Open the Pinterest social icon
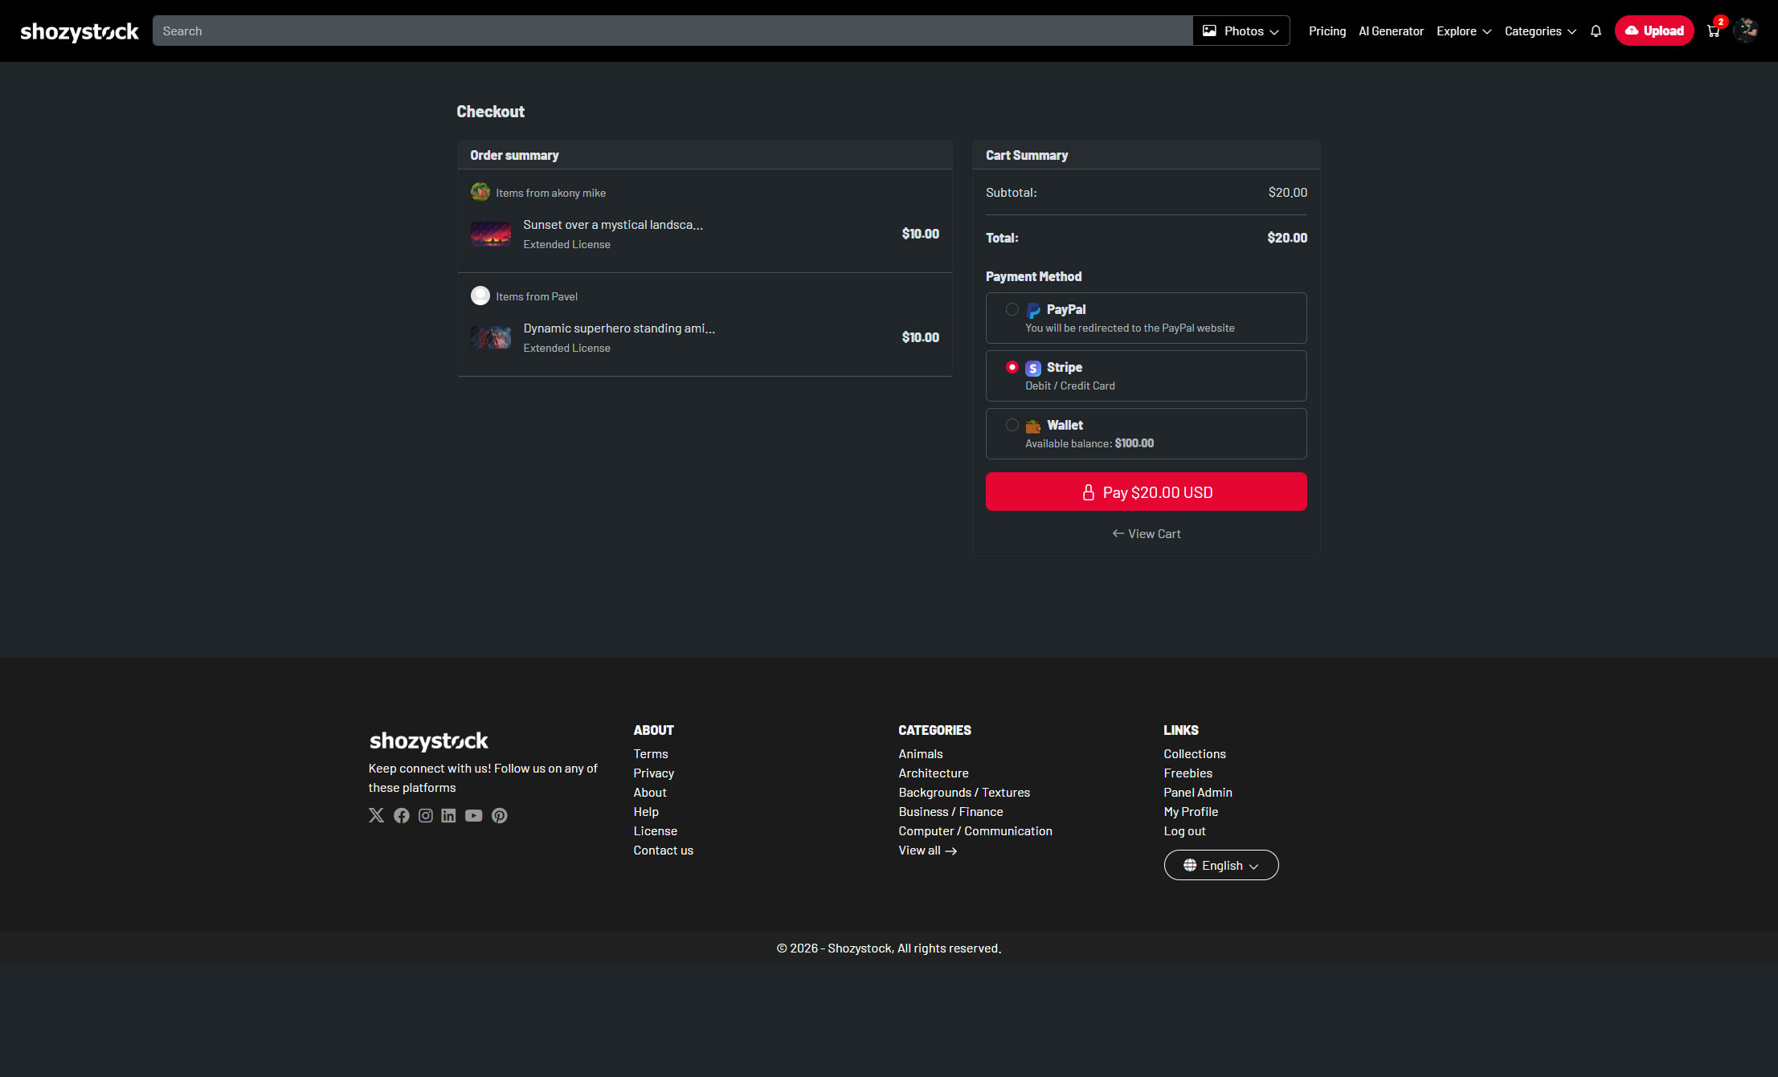This screenshot has height=1077, width=1778. click(x=500, y=815)
